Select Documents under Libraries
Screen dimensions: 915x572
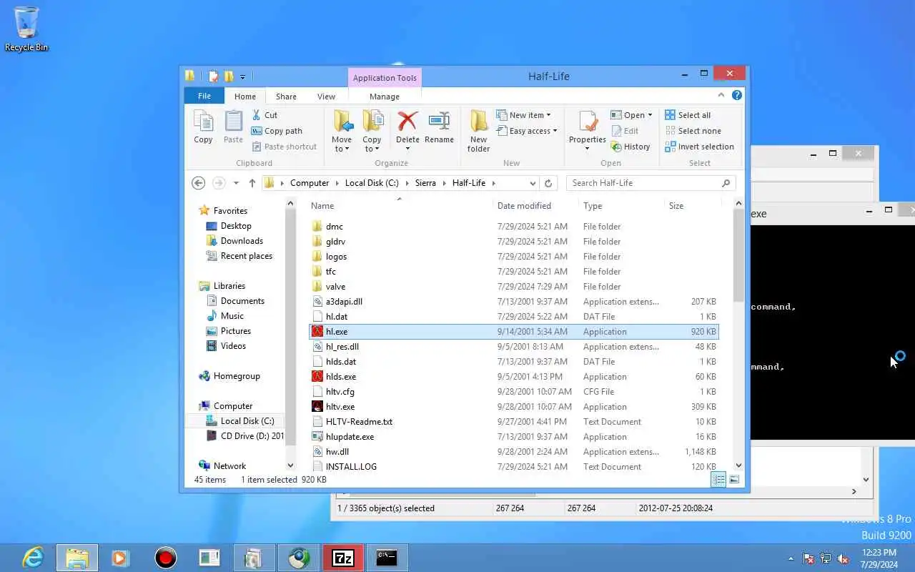(242, 301)
